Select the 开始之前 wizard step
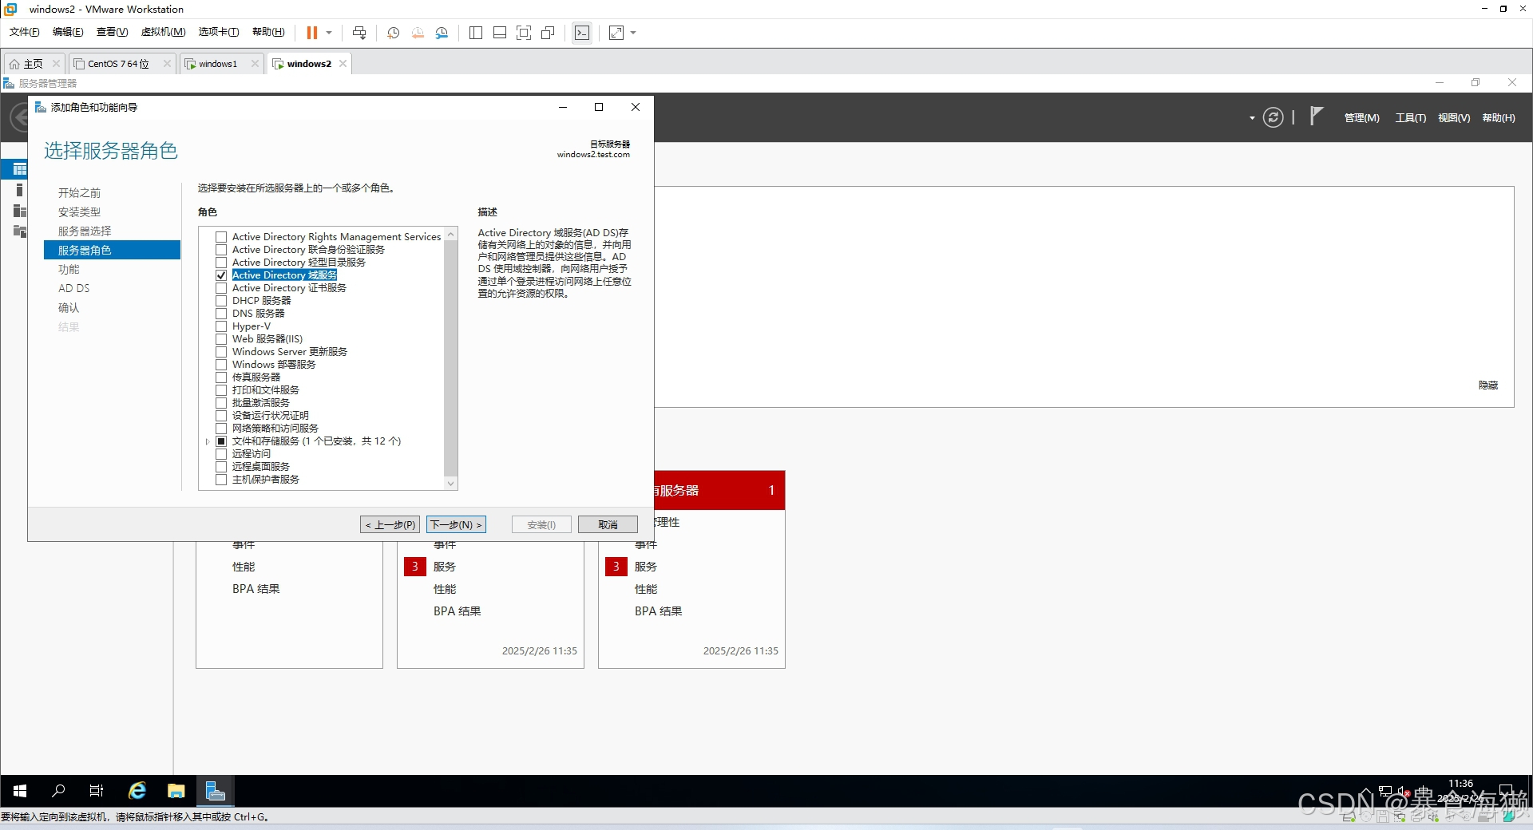The image size is (1533, 830). pyautogui.click(x=79, y=193)
